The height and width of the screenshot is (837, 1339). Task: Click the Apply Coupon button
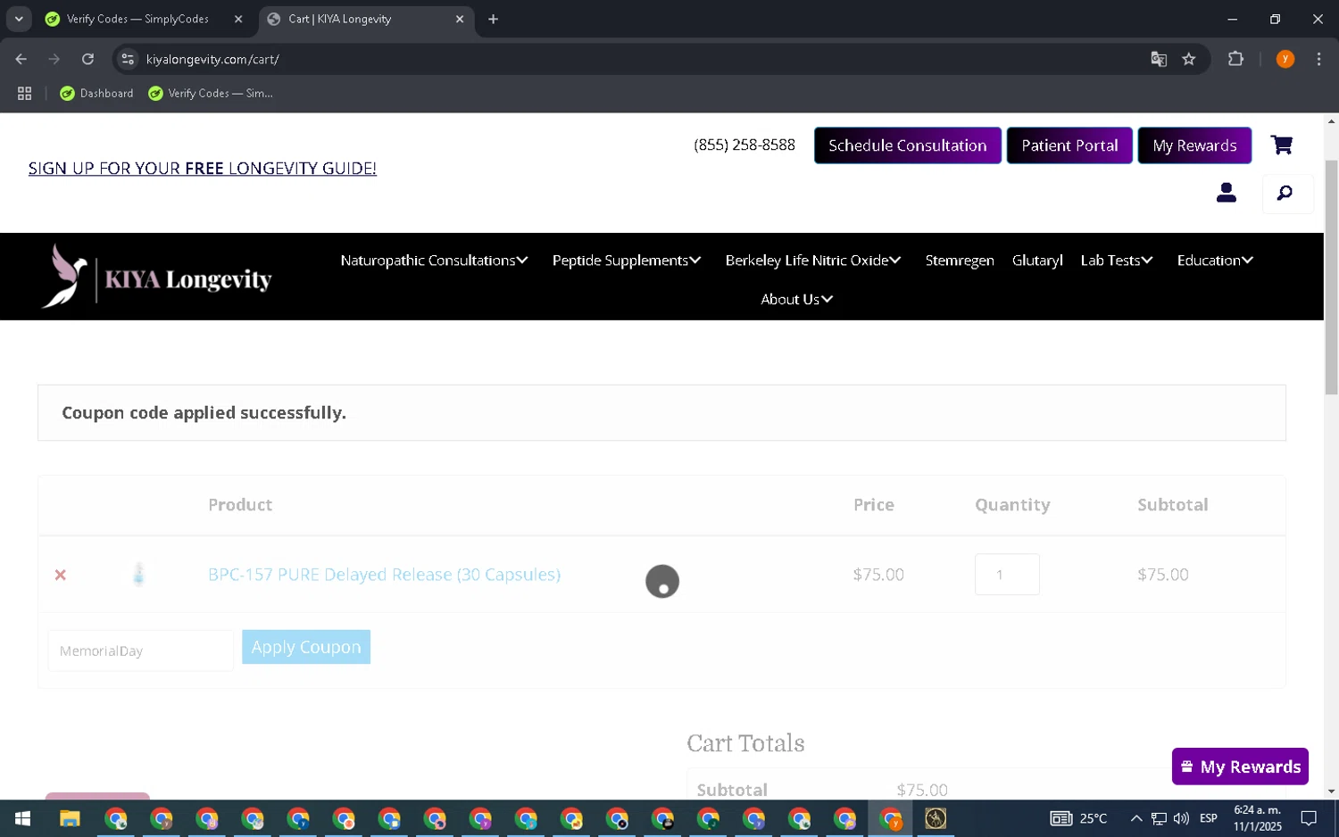[x=306, y=647]
